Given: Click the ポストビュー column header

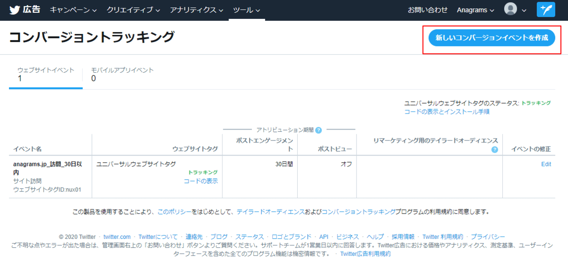Looking at the screenshot, I should coord(335,149).
